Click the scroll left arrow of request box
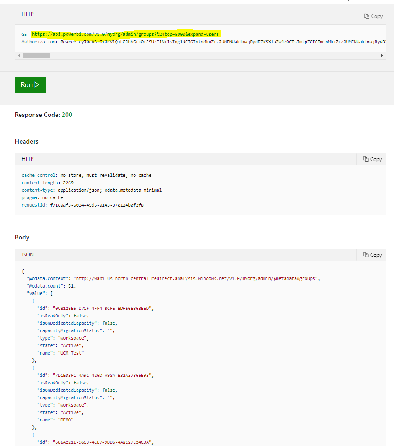Image resolution: width=394 pixels, height=446 pixels. tap(19, 56)
